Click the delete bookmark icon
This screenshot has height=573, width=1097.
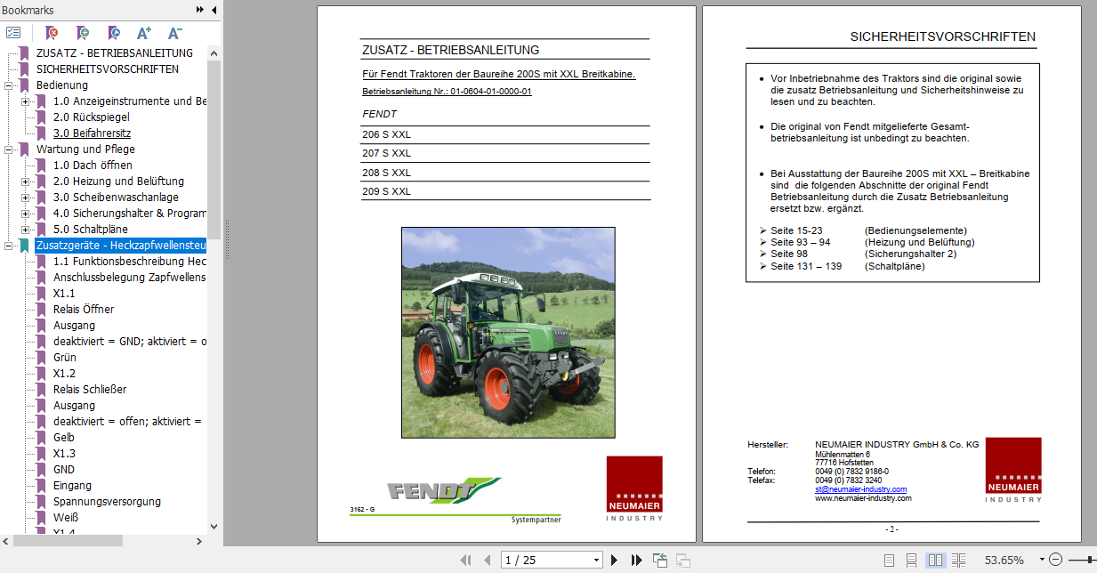(52, 33)
